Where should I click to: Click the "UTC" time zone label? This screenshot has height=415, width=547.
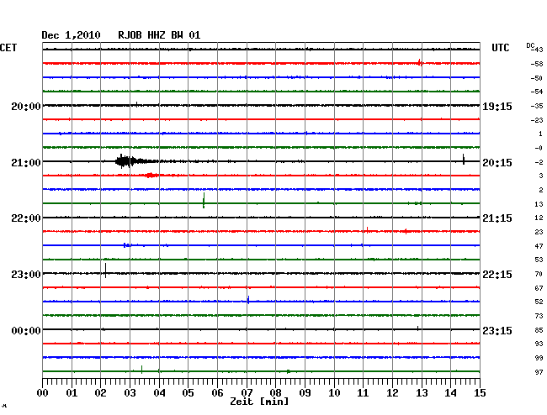500,48
